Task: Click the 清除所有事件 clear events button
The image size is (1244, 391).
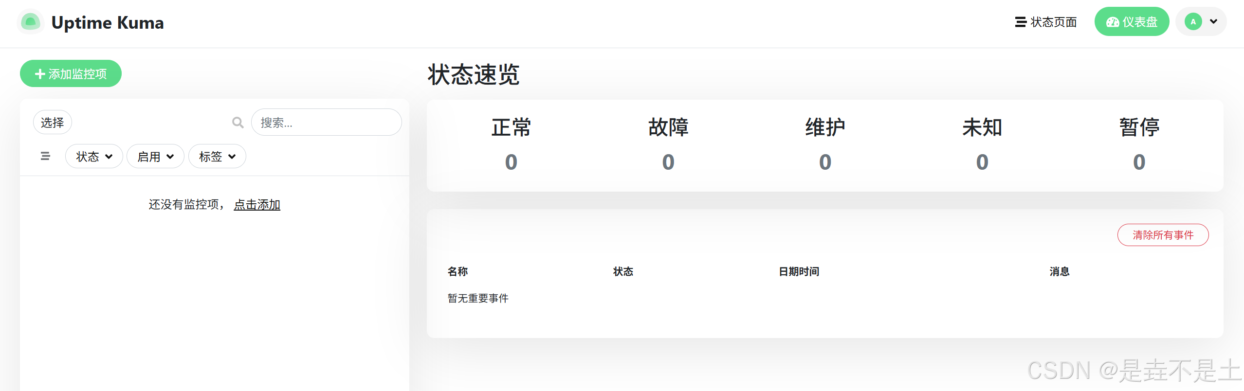Action: pyautogui.click(x=1163, y=235)
